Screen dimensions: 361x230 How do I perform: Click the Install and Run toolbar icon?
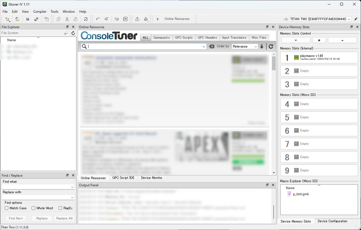click(x=146, y=19)
